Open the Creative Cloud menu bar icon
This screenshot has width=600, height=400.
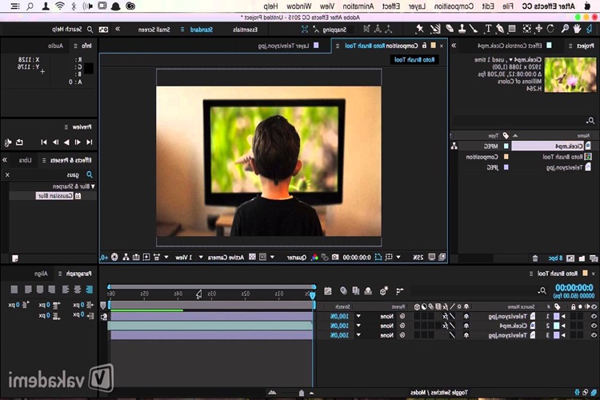(x=130, y=6)
